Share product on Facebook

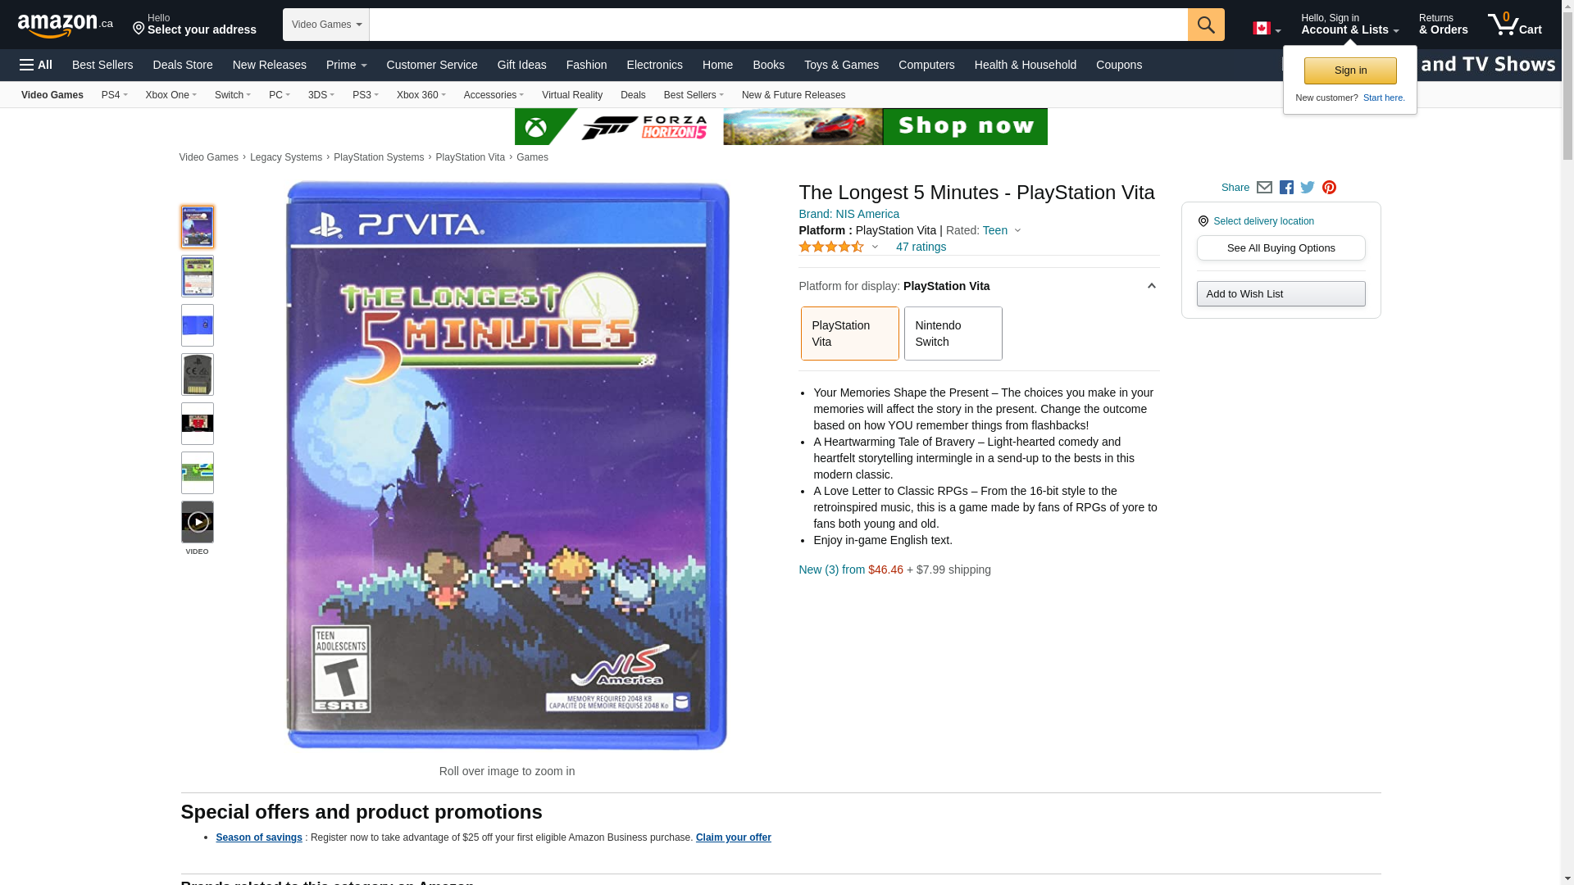1286,188
